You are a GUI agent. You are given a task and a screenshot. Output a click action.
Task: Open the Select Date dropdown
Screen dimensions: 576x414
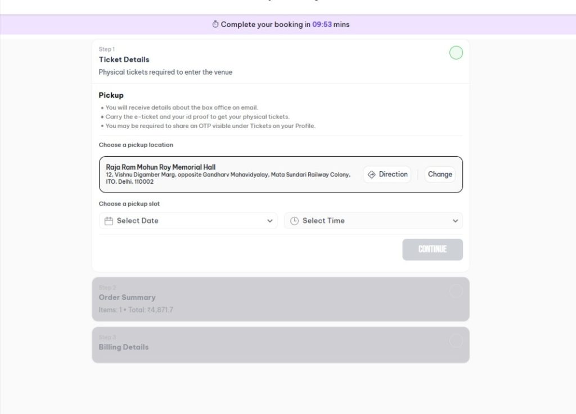(x=188, y=221)
